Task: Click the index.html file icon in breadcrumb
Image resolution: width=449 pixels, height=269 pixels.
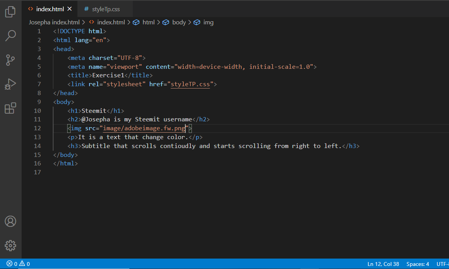Action: pyautogui.click(x=91, y=22)
